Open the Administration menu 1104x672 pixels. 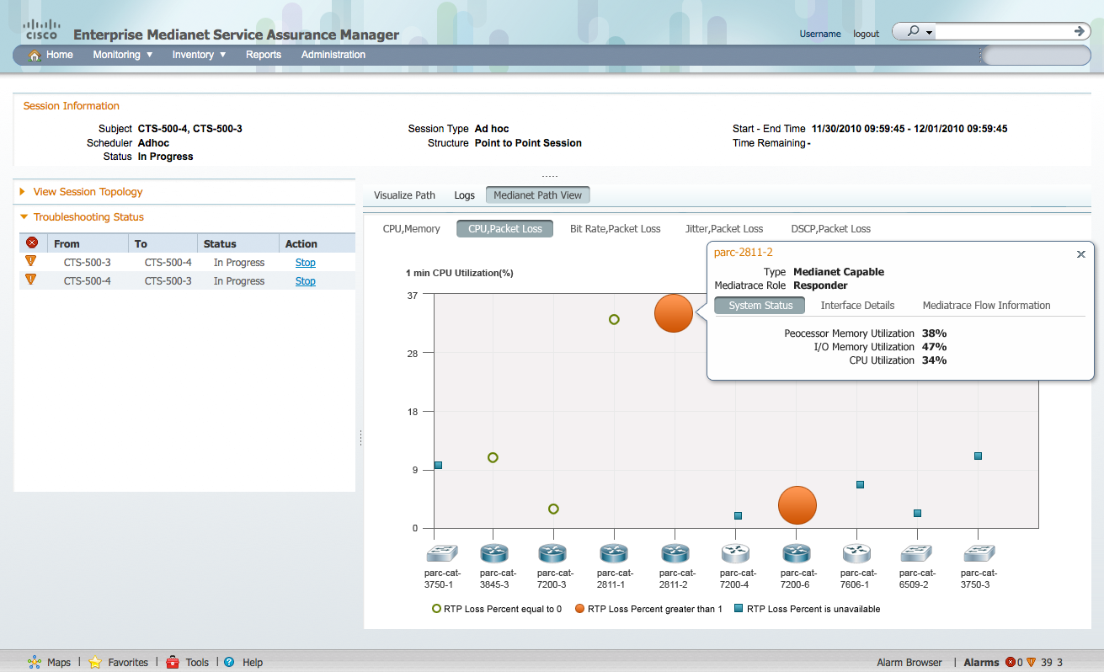[x=333, y=55]
